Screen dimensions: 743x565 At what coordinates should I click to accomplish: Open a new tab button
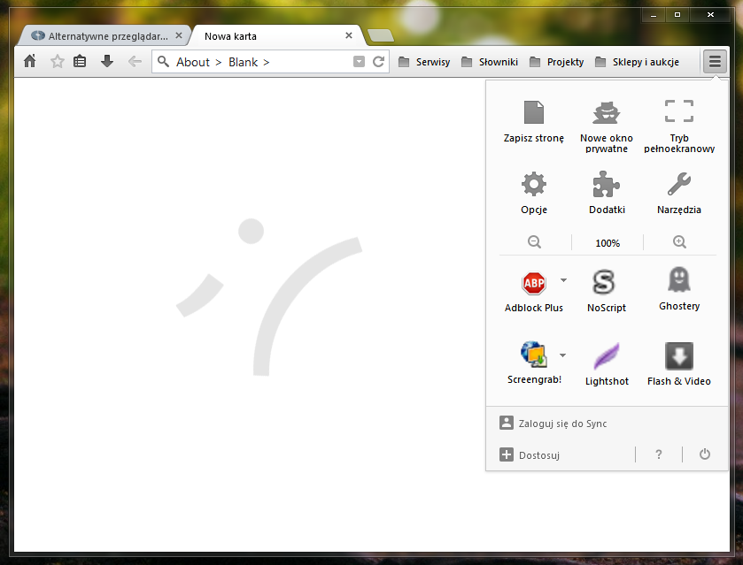pyautogui.click(x=380, y=35)
